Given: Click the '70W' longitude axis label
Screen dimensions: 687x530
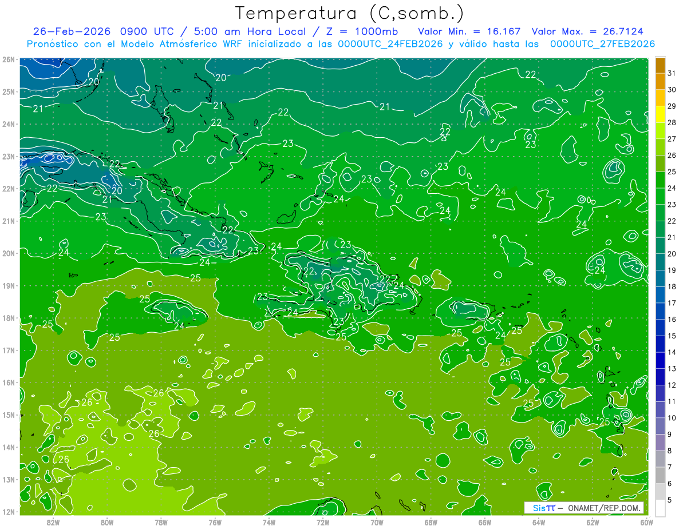Looking at the screenshot, I should (377, 522).
